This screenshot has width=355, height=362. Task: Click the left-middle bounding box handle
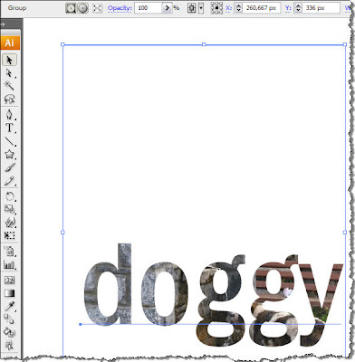click(x=62, y=233)
